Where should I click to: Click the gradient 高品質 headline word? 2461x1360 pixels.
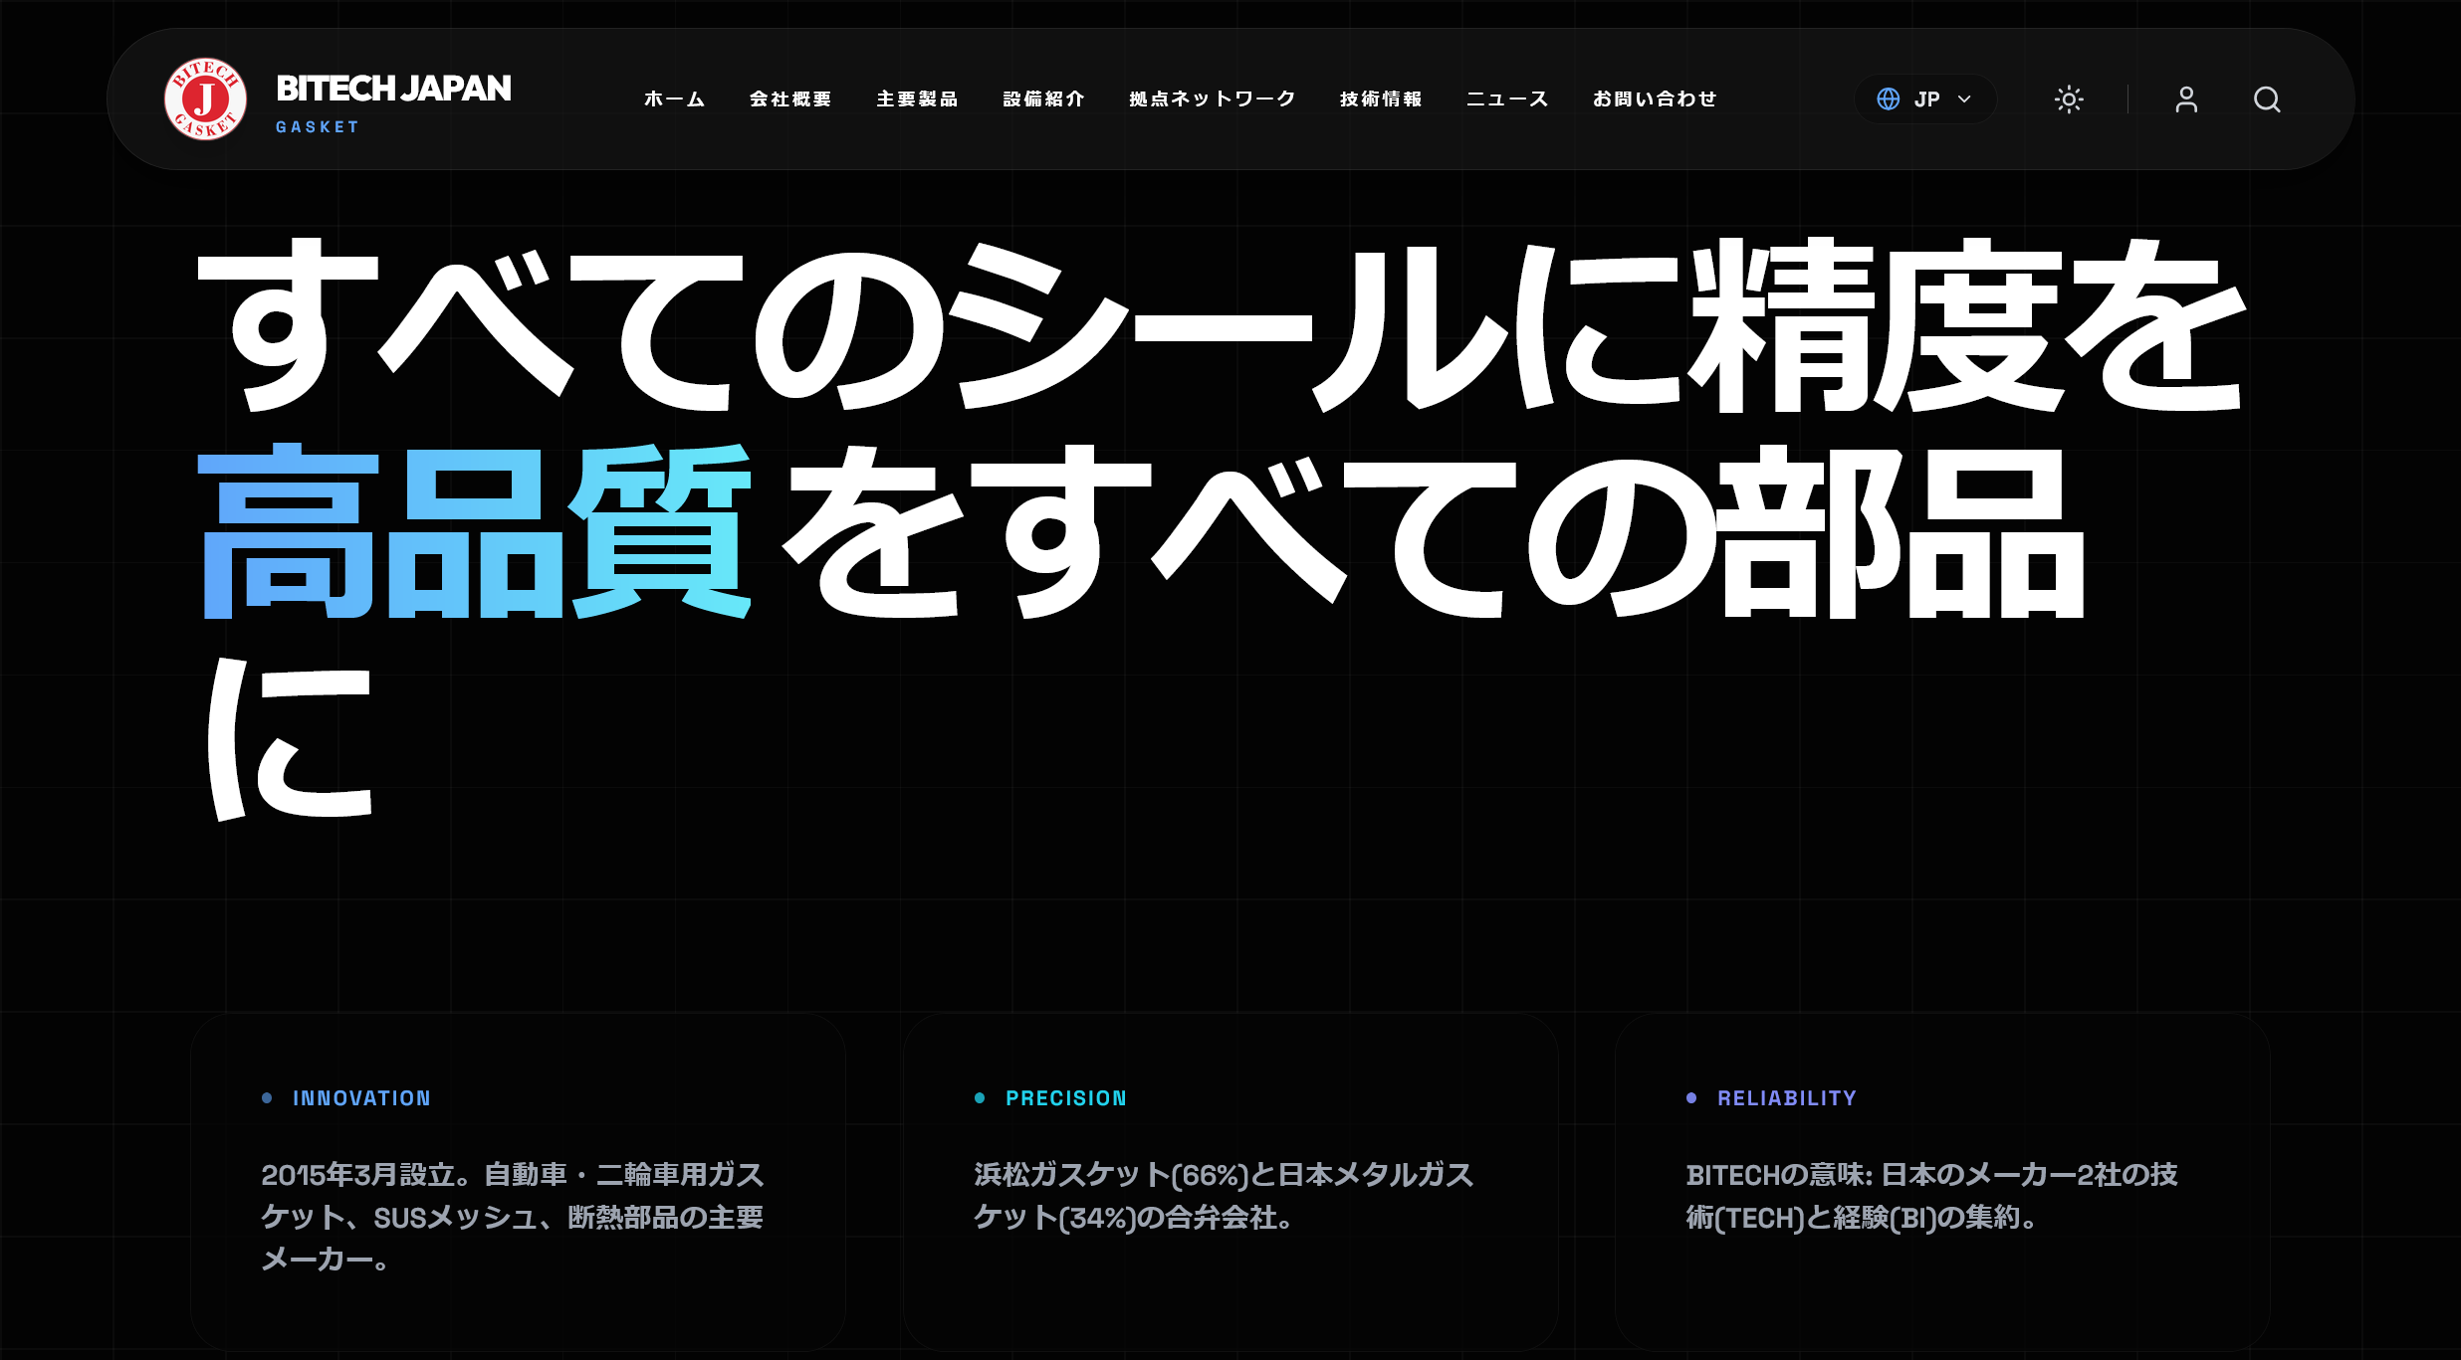click(475, 532)
